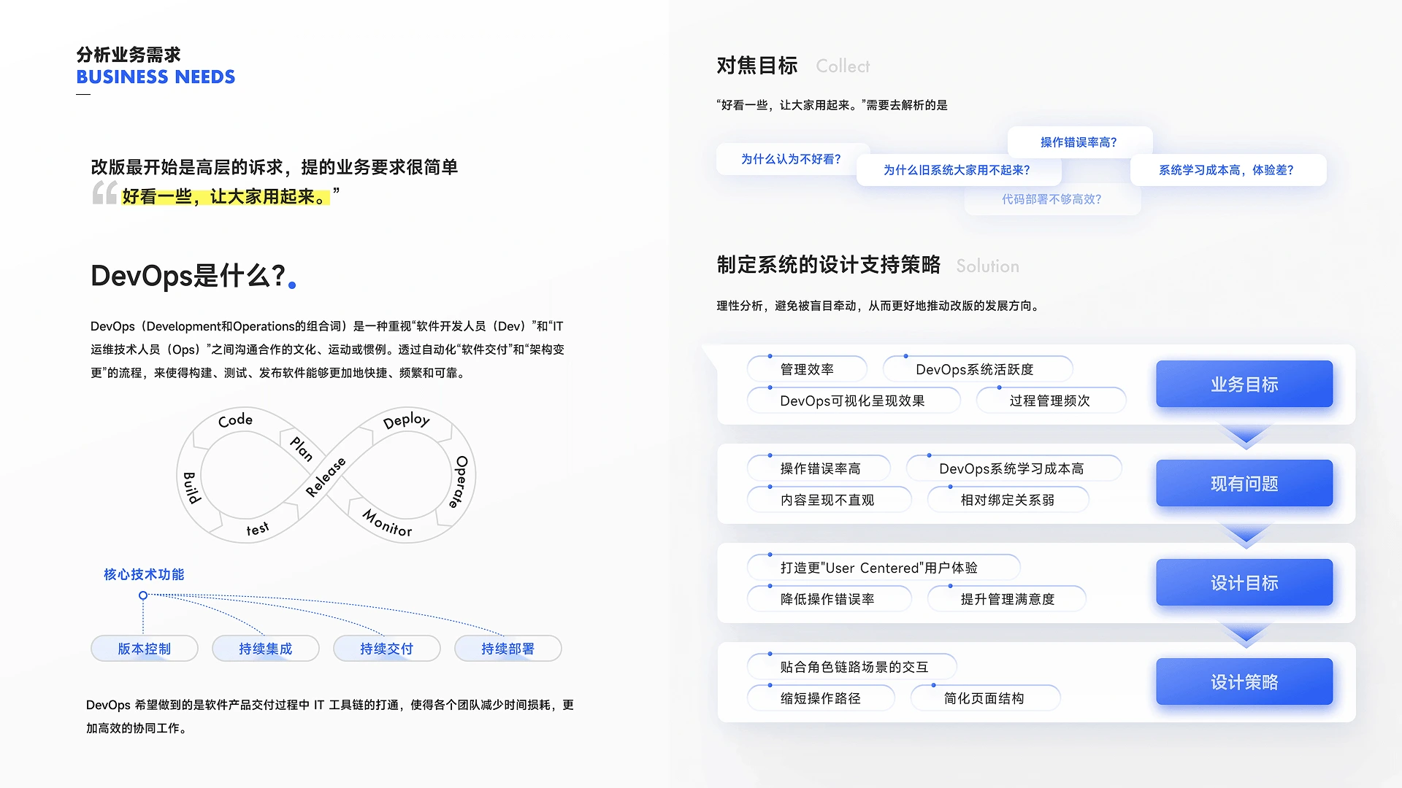The image size is (1402, 788).
Task: Click the 设计目标 blue button
Action: pos(1244,582)
